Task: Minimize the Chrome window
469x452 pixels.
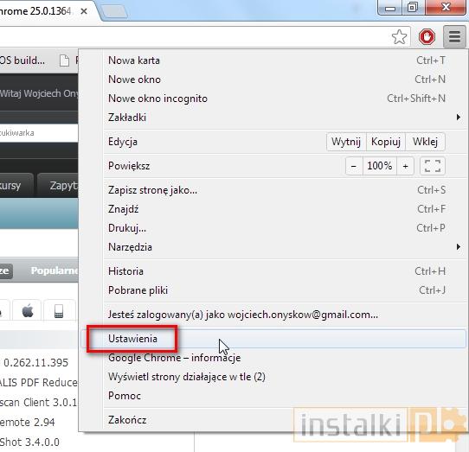Action: tap(389, 8)
